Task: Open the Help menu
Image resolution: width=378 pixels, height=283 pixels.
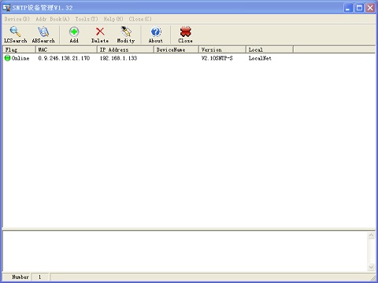Action: 113,19
